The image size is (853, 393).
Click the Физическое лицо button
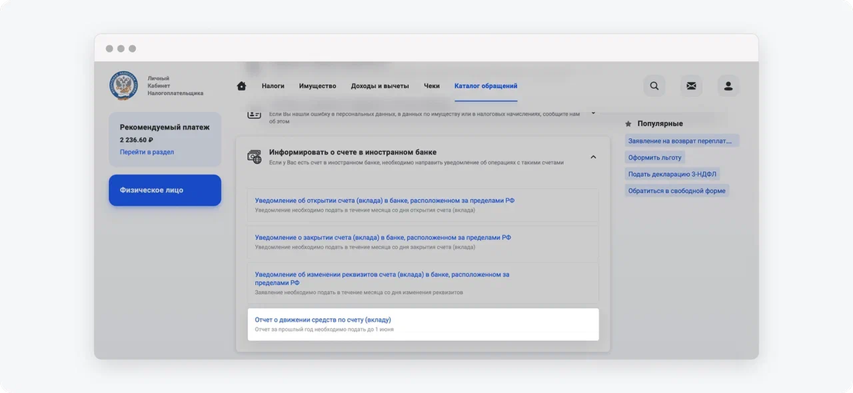[165, 190]
